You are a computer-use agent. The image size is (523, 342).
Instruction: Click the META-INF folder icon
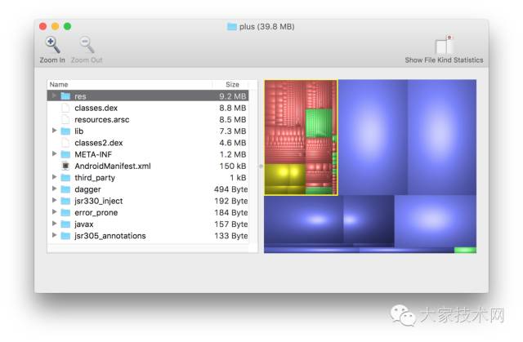[x=65, y=154]
